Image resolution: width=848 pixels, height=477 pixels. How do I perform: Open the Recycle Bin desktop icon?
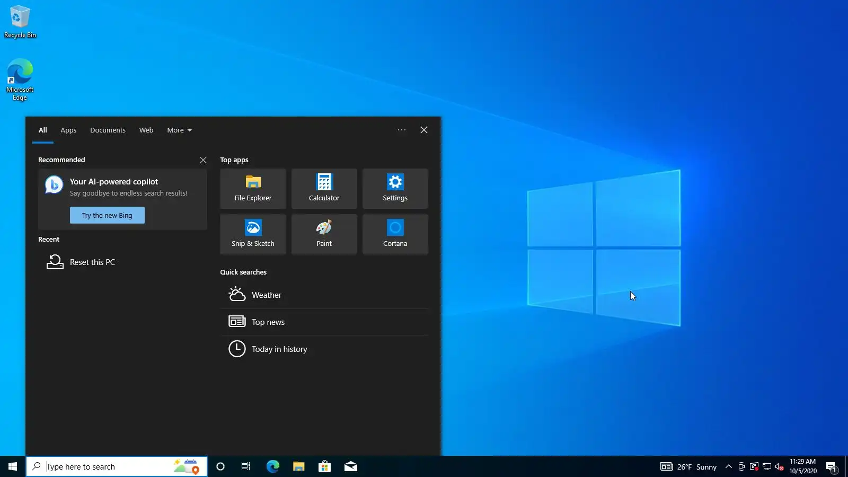coord(20,22)
